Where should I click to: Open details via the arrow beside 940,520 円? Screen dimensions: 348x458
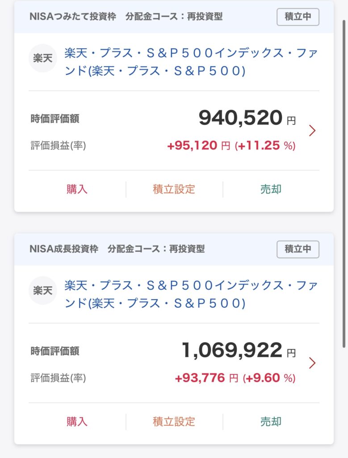[x=312, y=131]
